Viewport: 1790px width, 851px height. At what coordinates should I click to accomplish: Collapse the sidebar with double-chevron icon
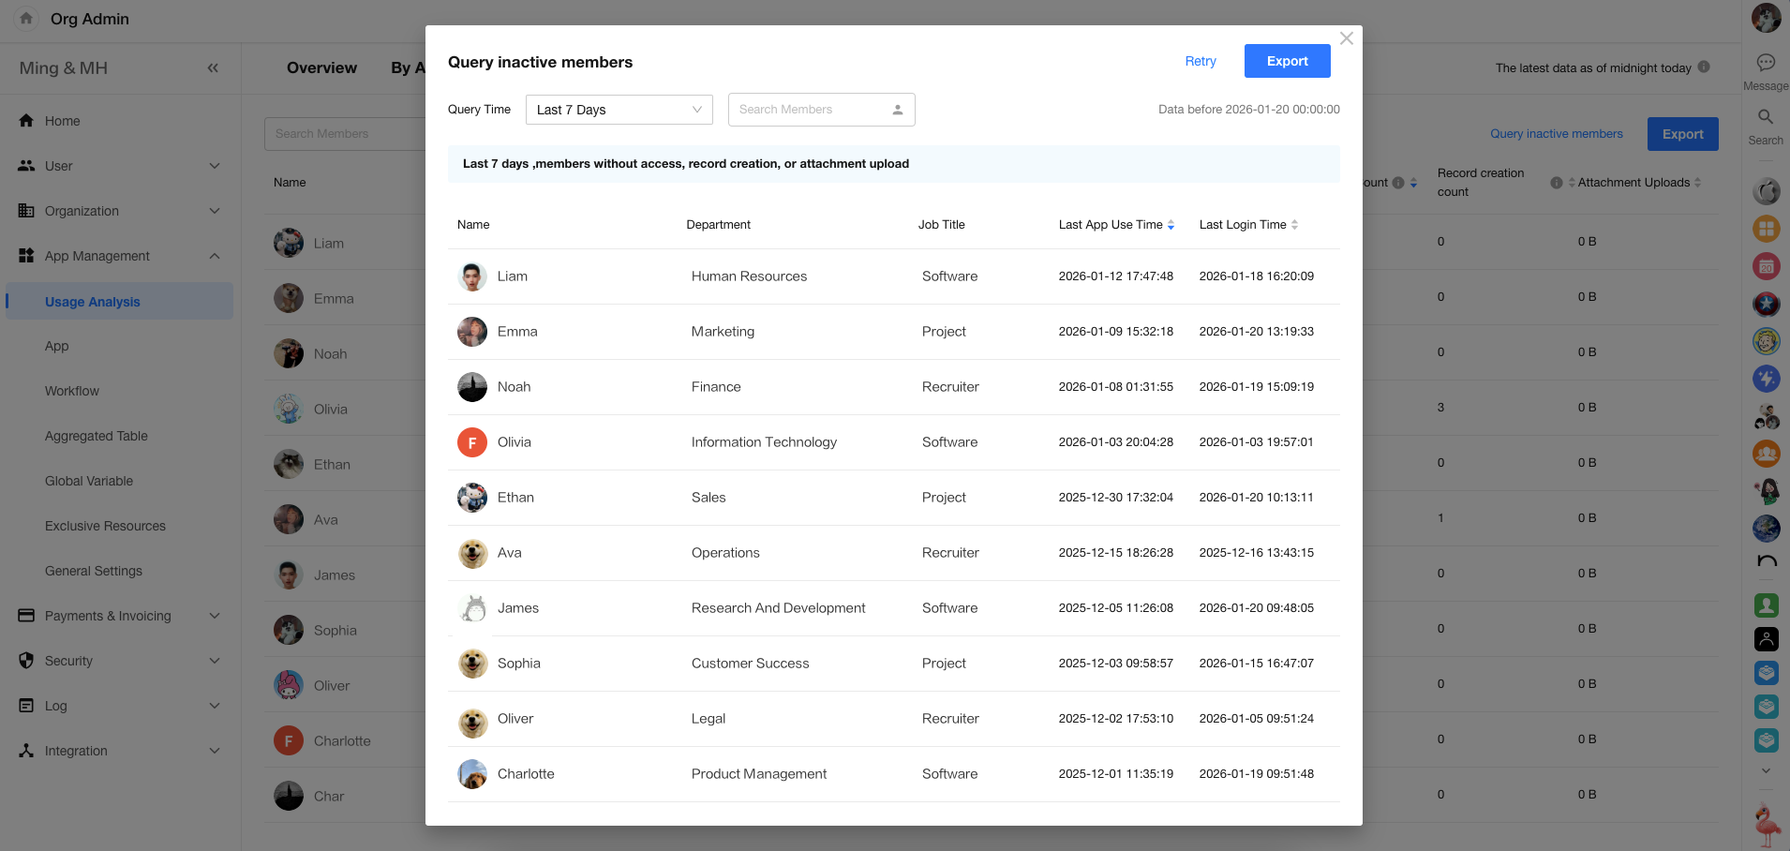click(213, 67)
